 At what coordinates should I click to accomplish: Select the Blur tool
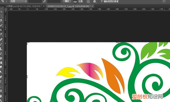[1, 67]
